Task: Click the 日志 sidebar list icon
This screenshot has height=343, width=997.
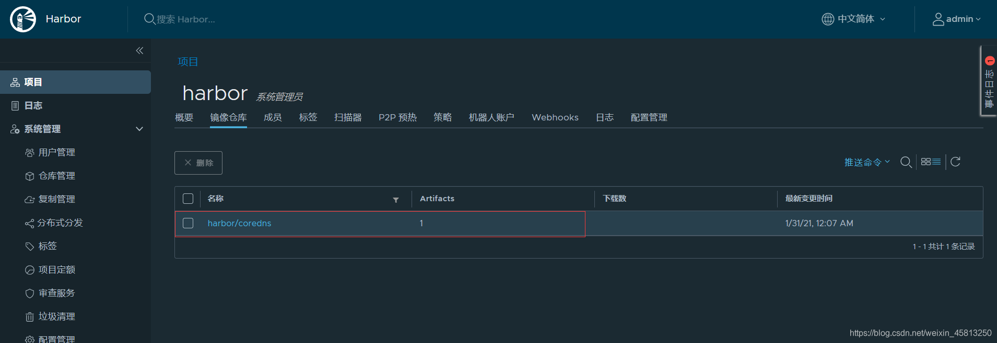Action: [x=15, y=106]
